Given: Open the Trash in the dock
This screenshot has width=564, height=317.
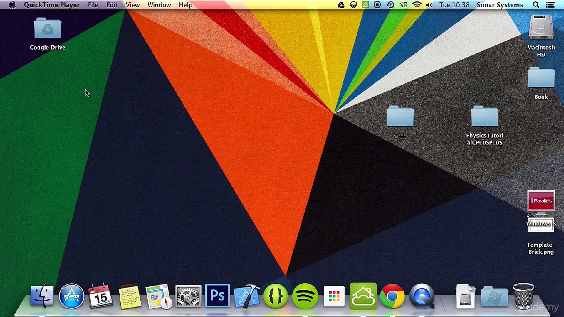Looking at the screenshot, I should coord(523,296).
